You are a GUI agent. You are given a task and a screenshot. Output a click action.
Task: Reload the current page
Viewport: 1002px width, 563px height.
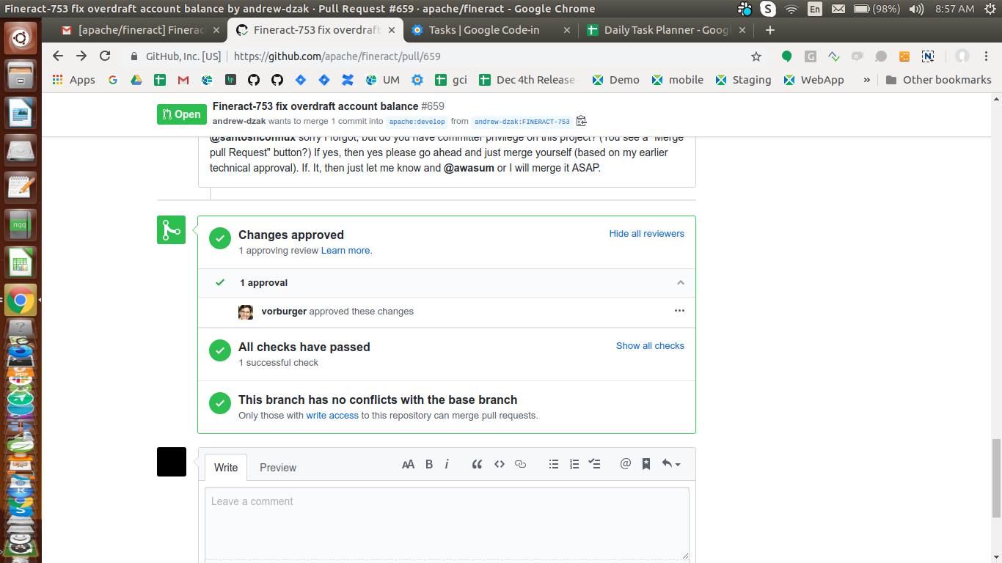pyautogui.click(x=105, y=56)
